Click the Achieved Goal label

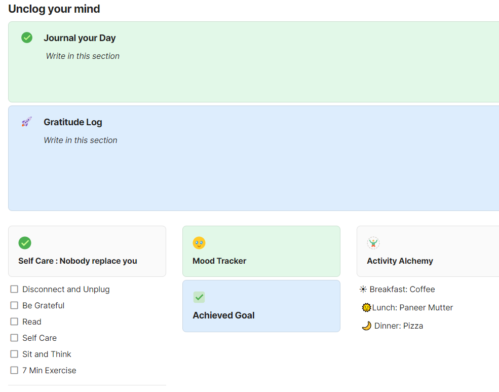[x=223, y=315]
